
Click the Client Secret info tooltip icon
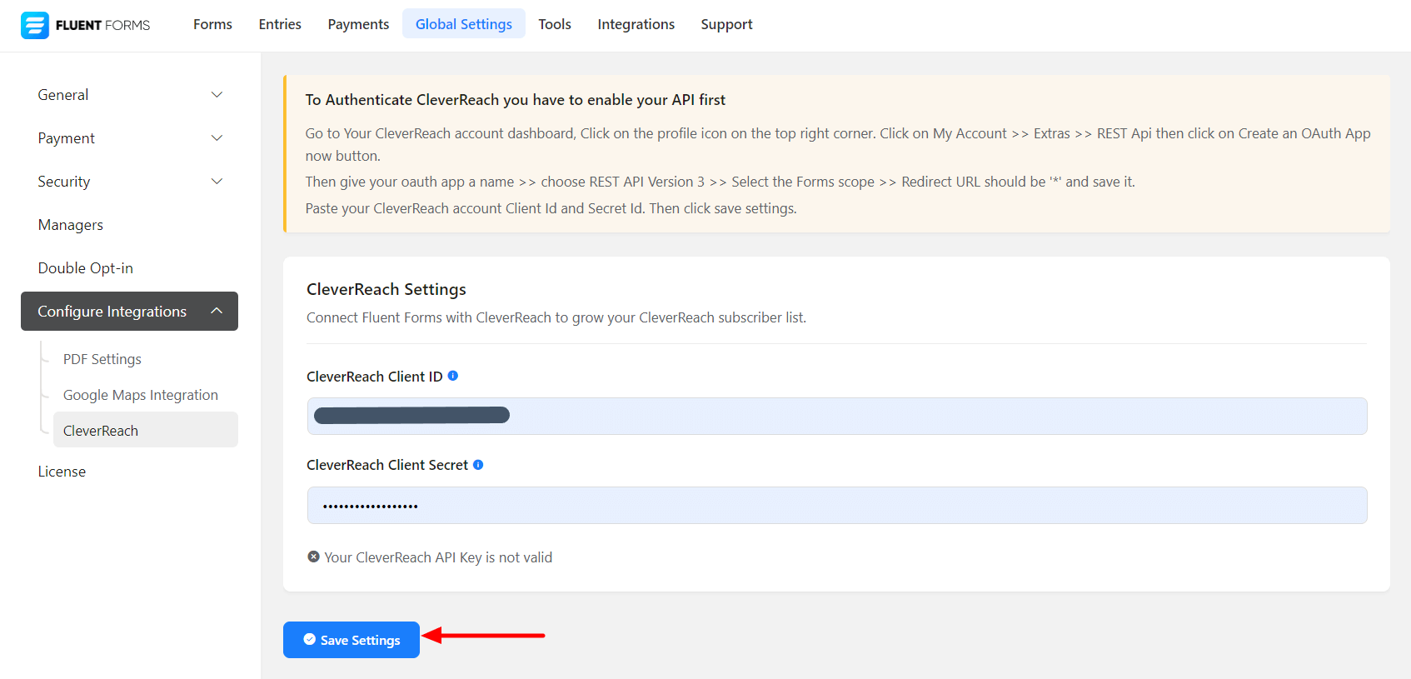point(478,465)
